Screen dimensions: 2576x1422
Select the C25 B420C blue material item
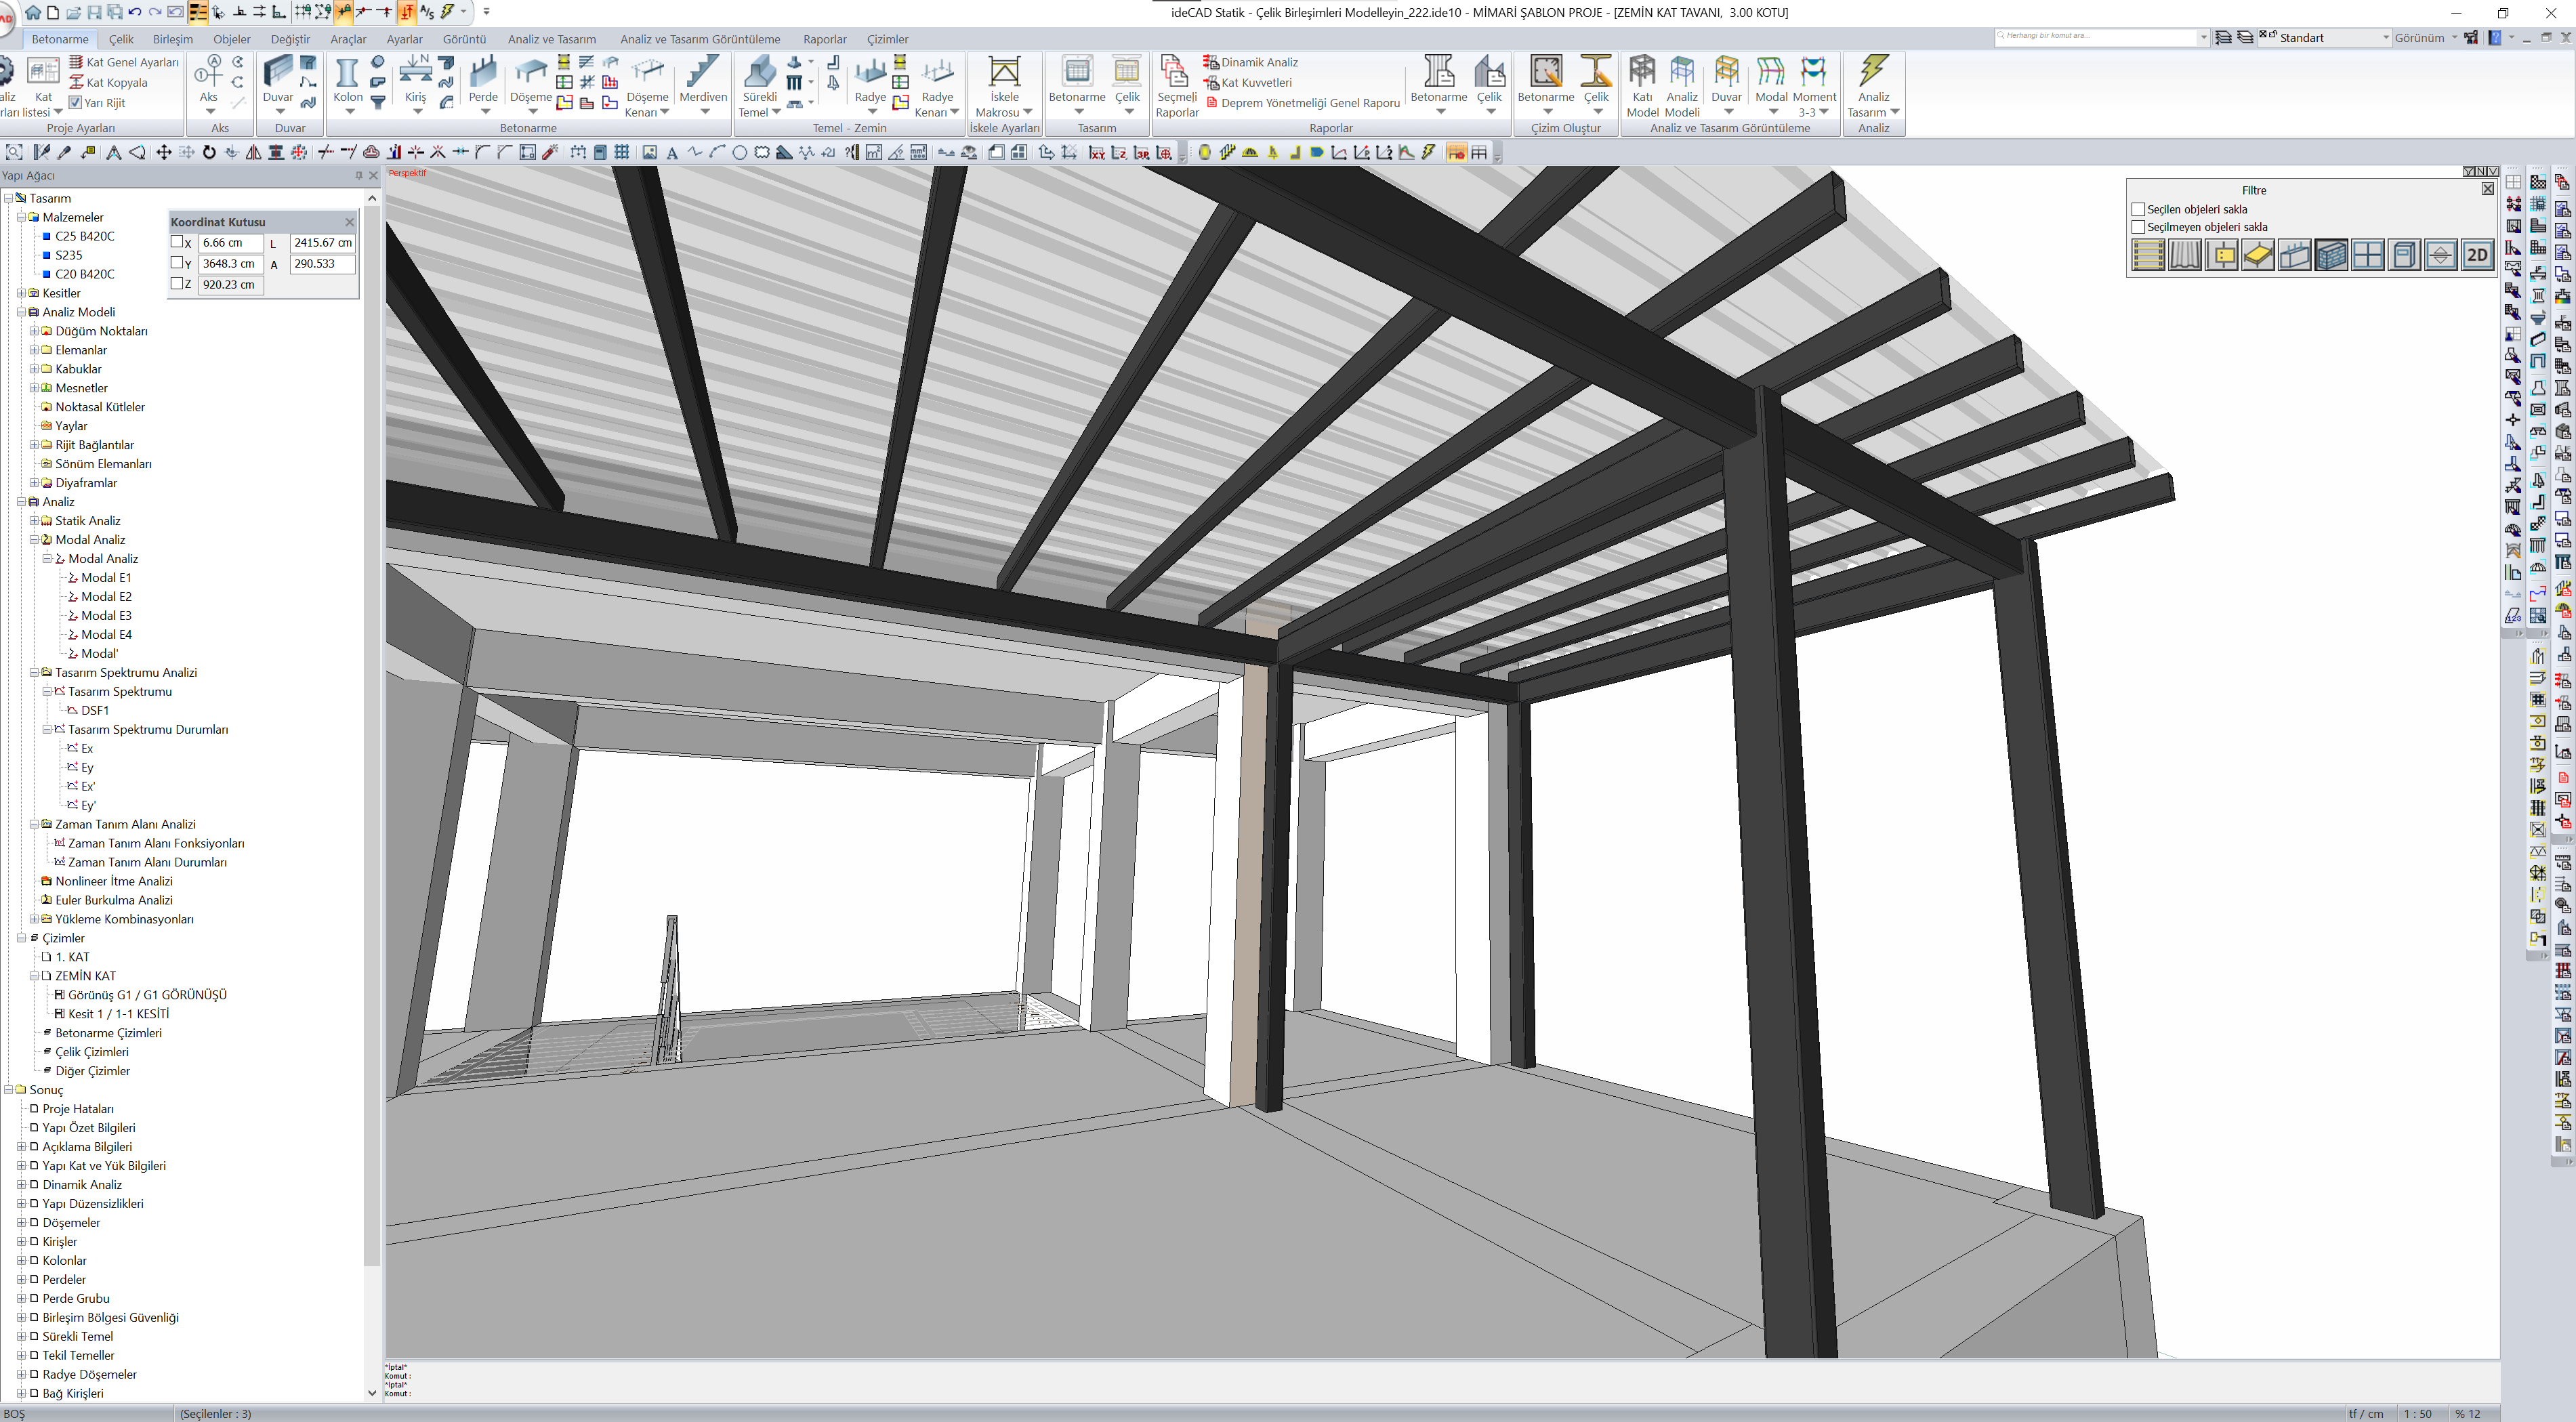[84, 236]
